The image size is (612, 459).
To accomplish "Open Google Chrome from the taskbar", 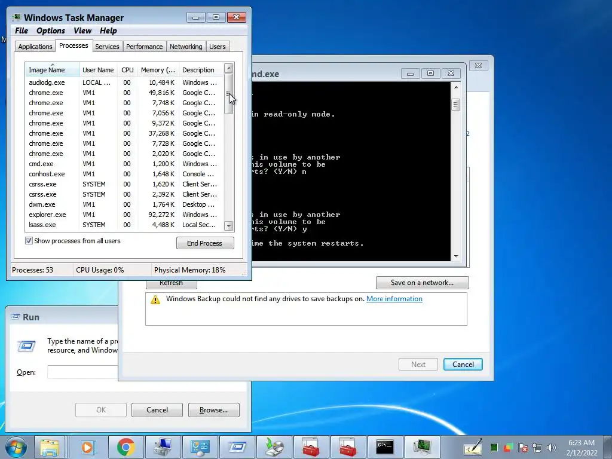I will tap(126, 447).
